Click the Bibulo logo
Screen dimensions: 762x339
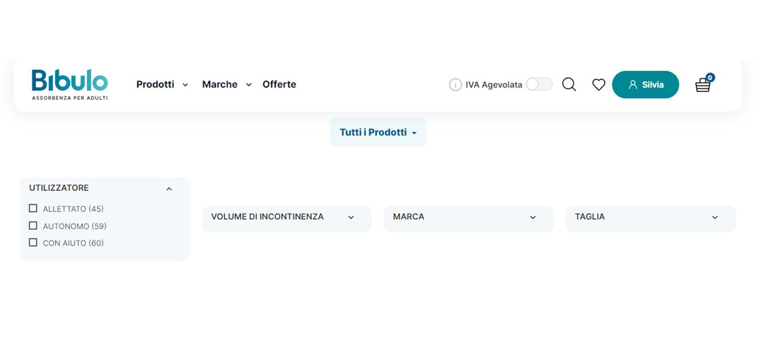(70, 84)
